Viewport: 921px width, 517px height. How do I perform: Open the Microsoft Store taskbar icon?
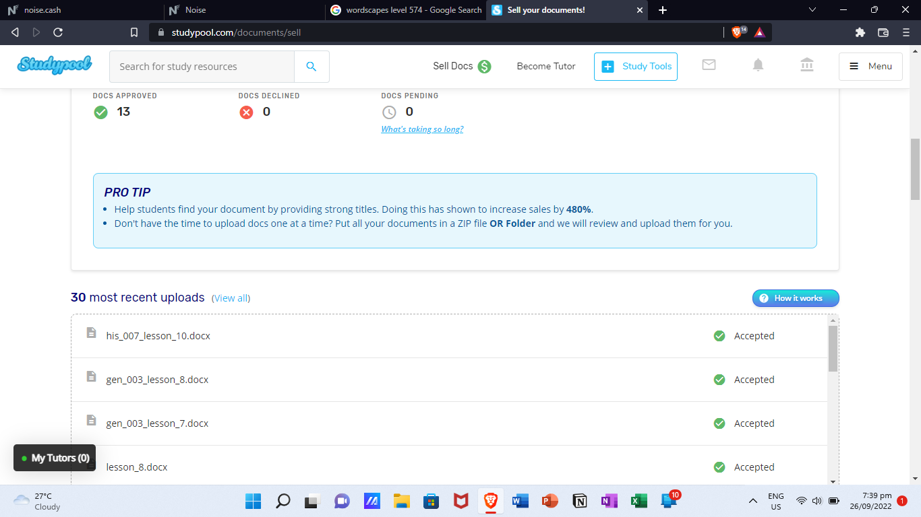tap(432, 501)
